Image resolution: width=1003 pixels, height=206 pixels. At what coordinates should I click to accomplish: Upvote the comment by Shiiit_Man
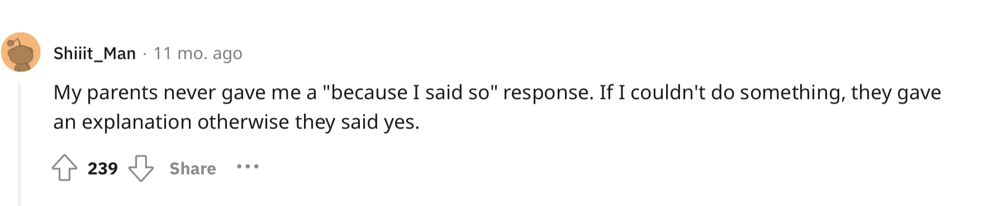pos(64,168)
